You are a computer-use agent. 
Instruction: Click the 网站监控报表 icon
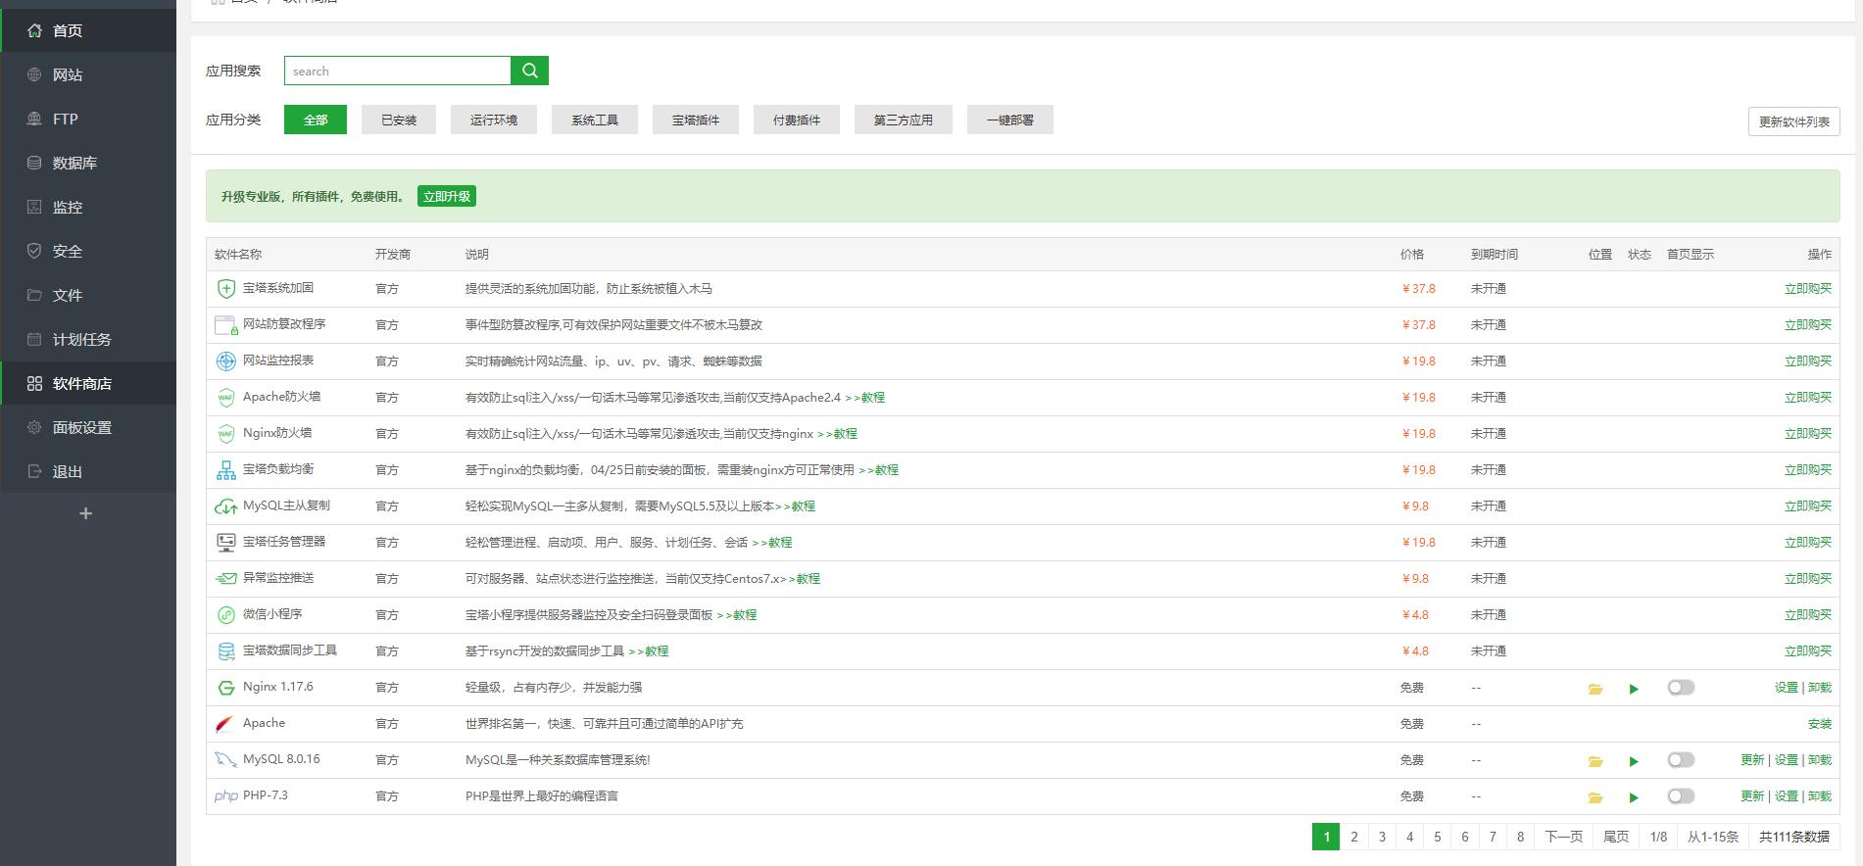point(226,361)
